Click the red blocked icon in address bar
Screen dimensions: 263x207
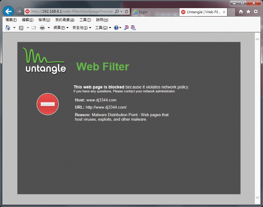[27, 11]
